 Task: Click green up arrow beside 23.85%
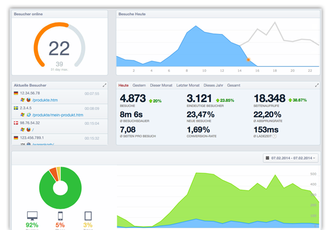(x=218, y=100)
